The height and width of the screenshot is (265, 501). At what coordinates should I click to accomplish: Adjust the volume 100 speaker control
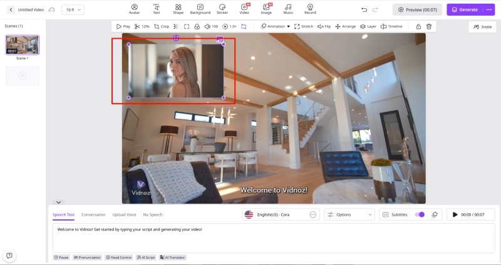(211, 26)
